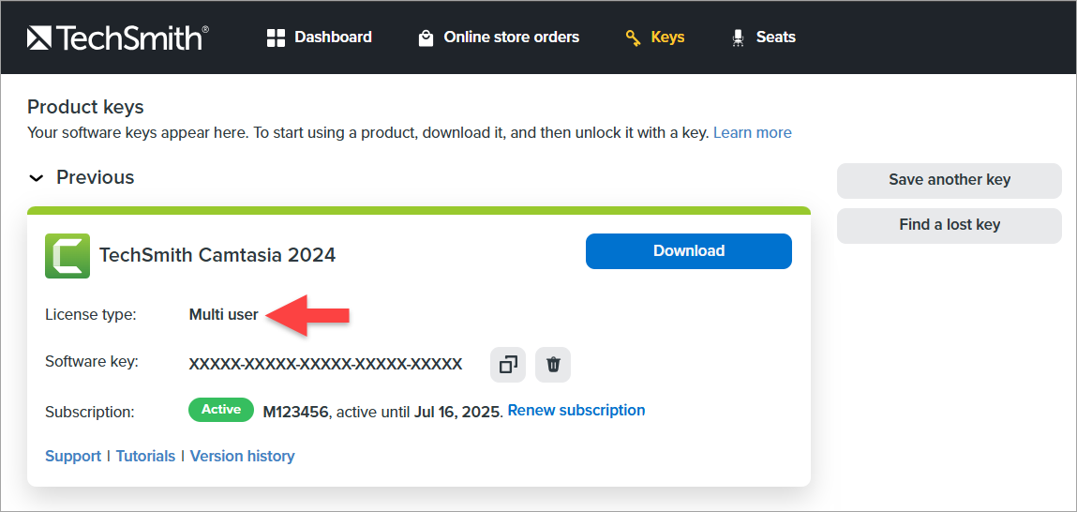Screen dimensions: 1077x512
Task: Click the TechSmith logo
Action: tap(117, 38)
